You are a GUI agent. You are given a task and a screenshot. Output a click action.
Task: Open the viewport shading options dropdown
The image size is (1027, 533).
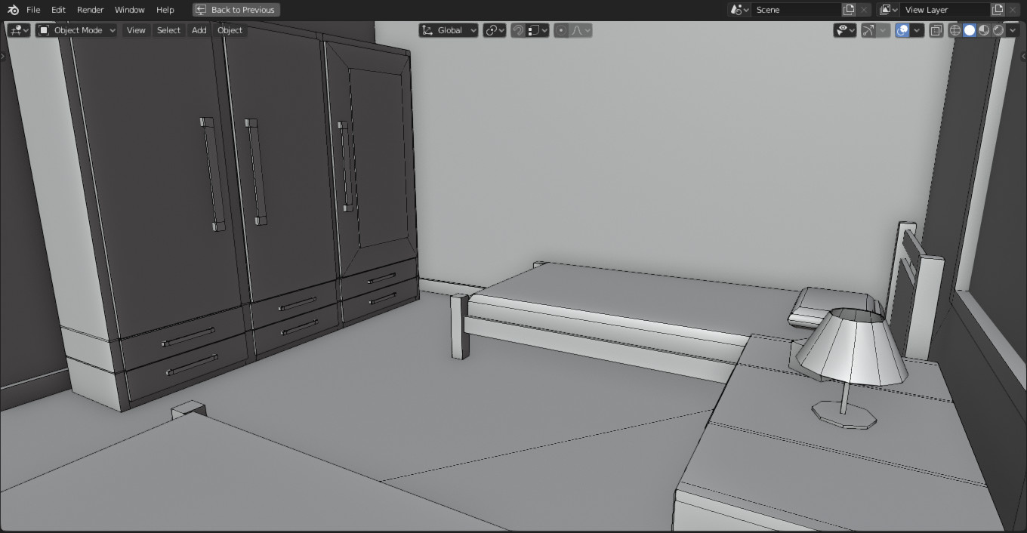click(x=1013, y=30)
